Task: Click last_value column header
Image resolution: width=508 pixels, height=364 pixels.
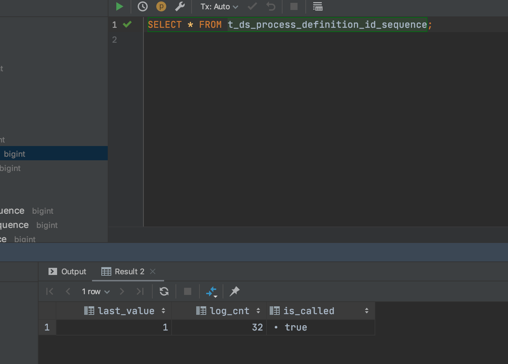Action: click(114, 311)
